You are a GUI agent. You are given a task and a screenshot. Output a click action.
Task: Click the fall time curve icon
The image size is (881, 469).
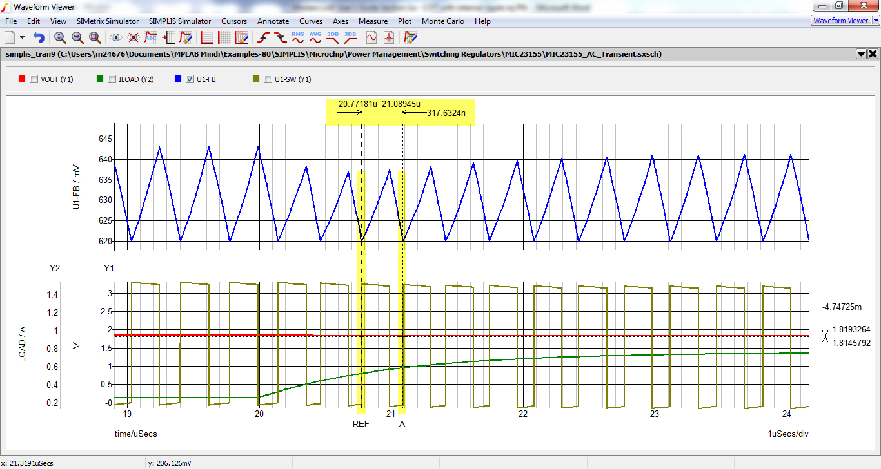[x=281, y=38]
